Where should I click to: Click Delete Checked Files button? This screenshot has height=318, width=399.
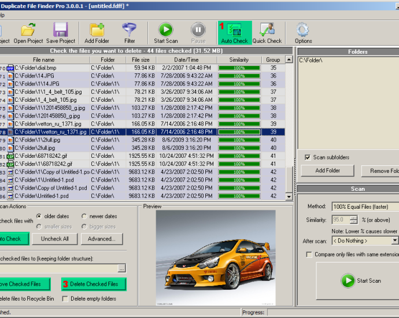click(x=94, y=284)
